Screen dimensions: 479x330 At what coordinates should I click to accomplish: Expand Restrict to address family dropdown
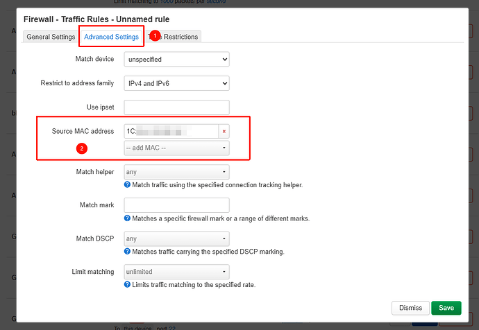[x=176, y=84]
